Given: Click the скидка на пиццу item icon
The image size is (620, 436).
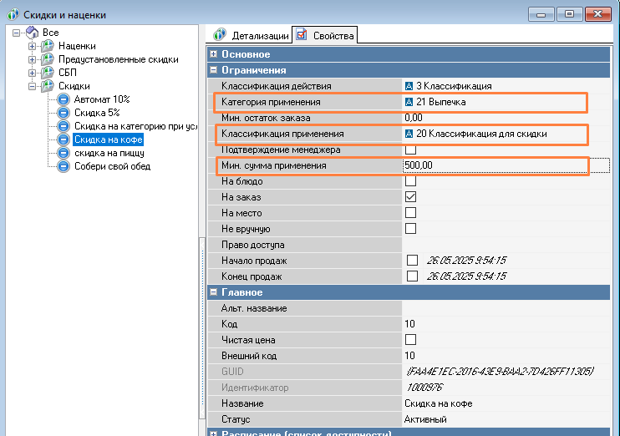Looking at the screenshot, I should click(63, 153).
